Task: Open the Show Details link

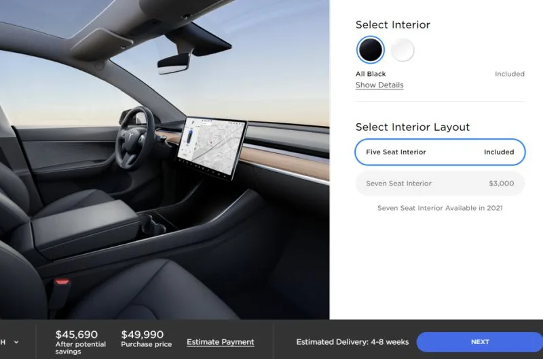Action: 379,85
